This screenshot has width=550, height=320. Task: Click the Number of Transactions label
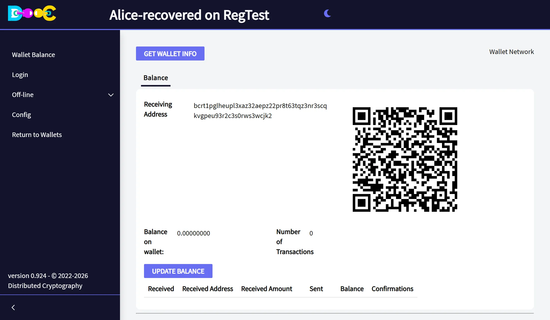[x=295, y=242]
